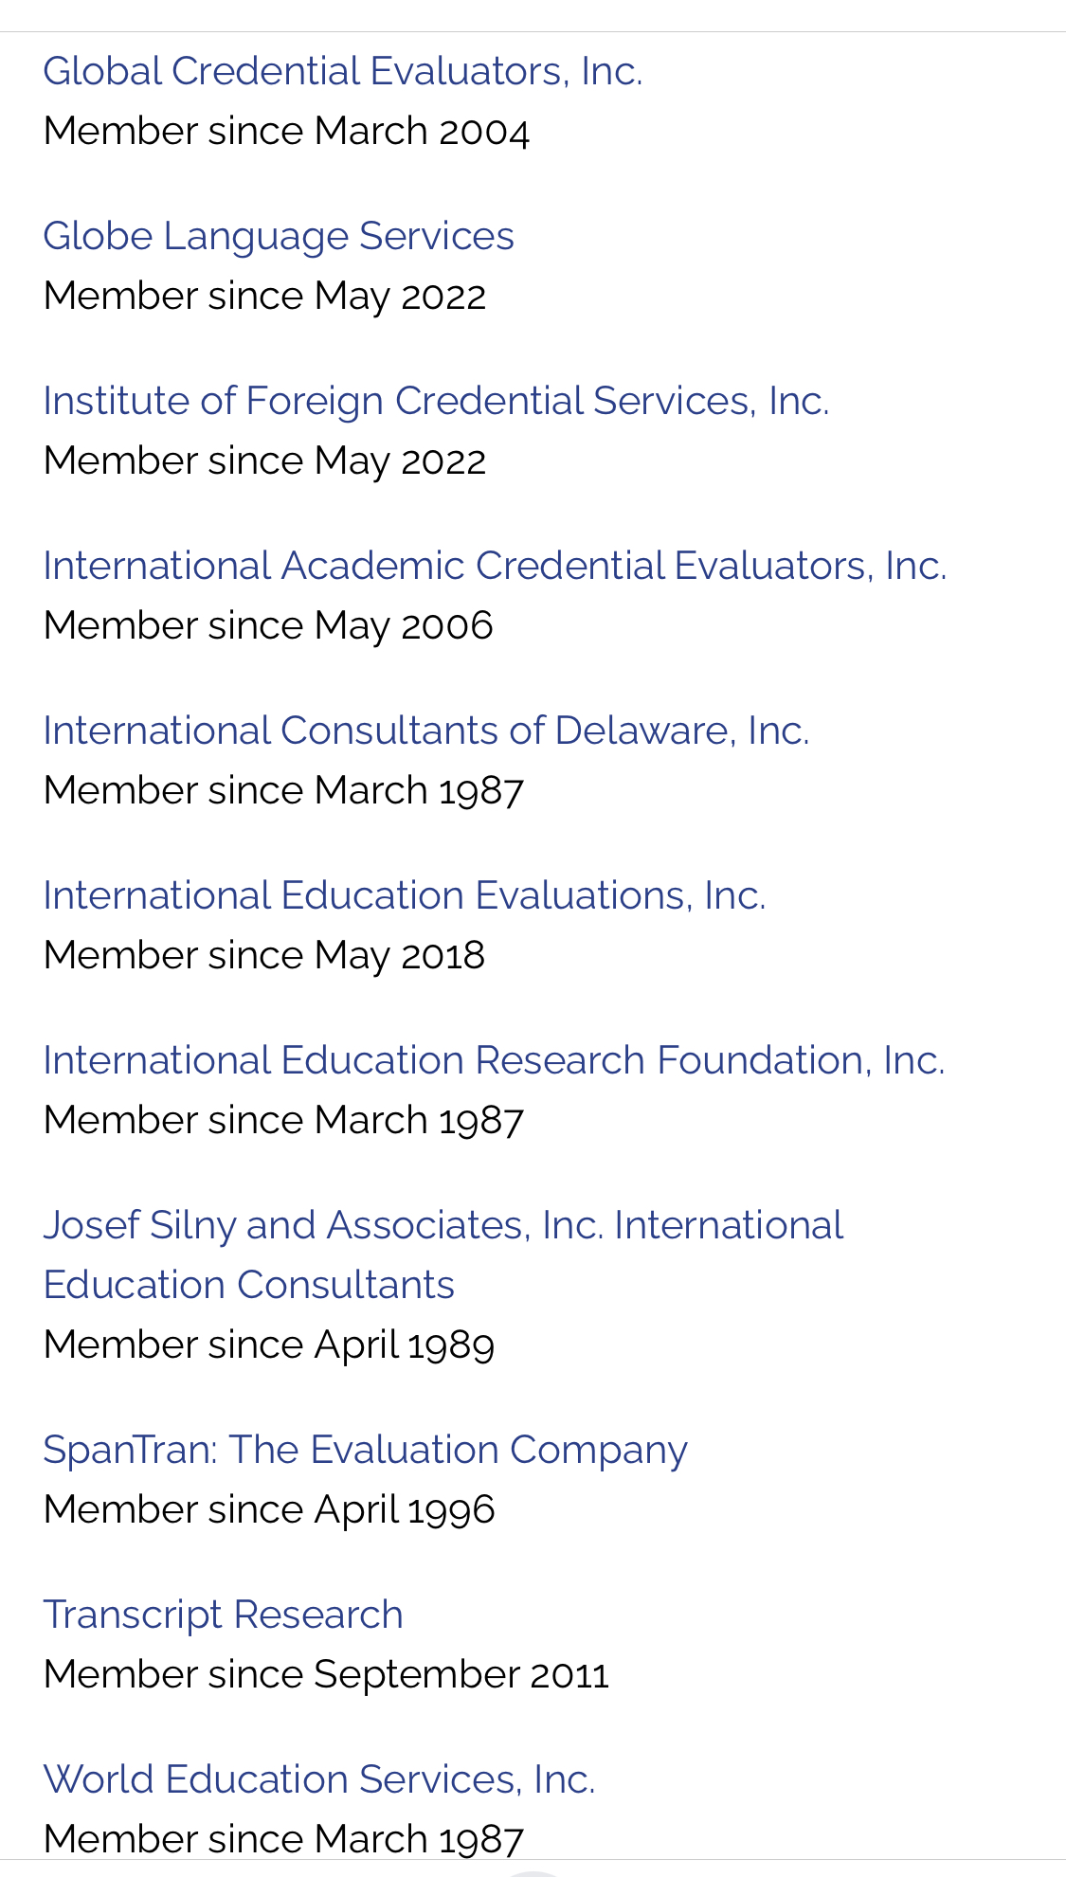
Task: Click Josef Silny and Associates link
Action: click(x=443, y=1226)
